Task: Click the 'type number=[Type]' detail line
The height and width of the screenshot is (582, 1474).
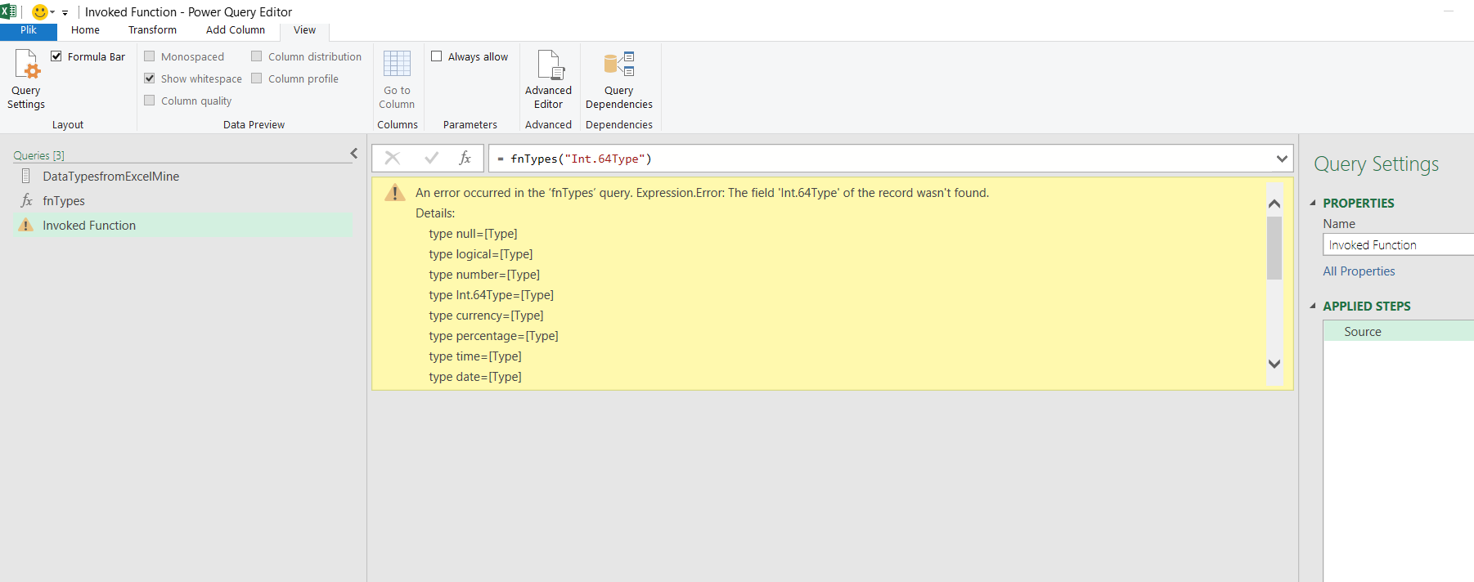Action: (x=484, y=275)
